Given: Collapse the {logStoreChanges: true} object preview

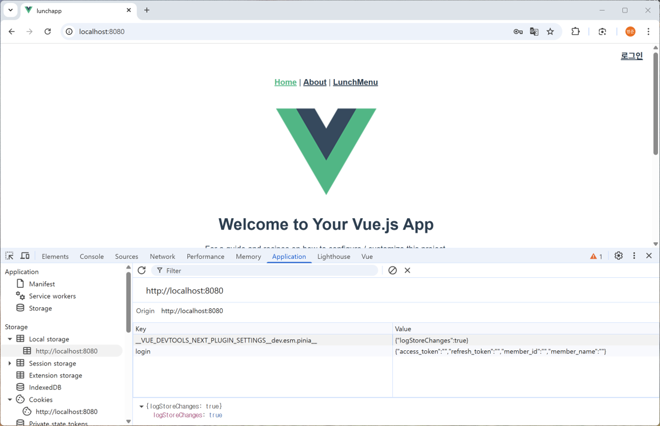Looking at the screenshot, I should point(141,406).
